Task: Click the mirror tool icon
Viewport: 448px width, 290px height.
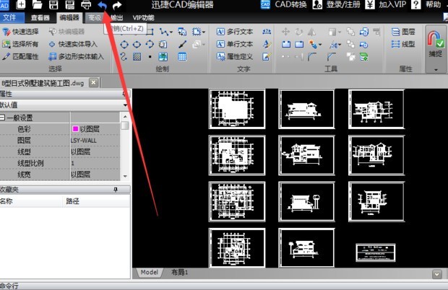Action: (x=311, y=31)
